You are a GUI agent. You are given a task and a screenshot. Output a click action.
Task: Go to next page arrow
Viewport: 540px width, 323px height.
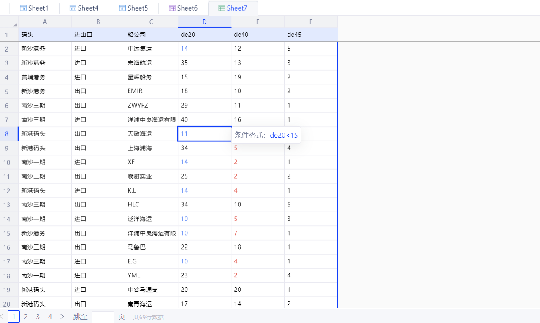62,316
